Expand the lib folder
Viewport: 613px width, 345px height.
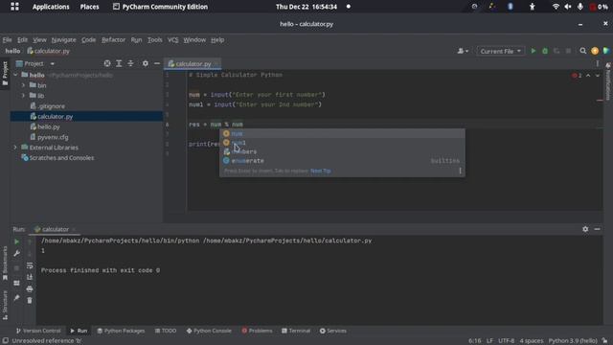click(23, 96)
